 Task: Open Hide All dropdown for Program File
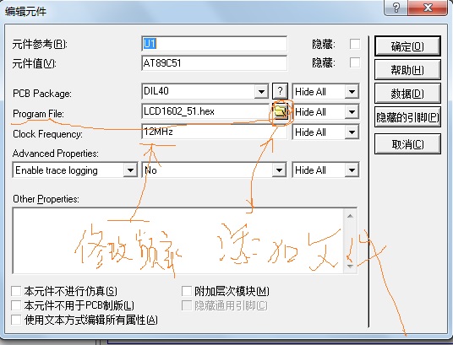click(352, 111)
